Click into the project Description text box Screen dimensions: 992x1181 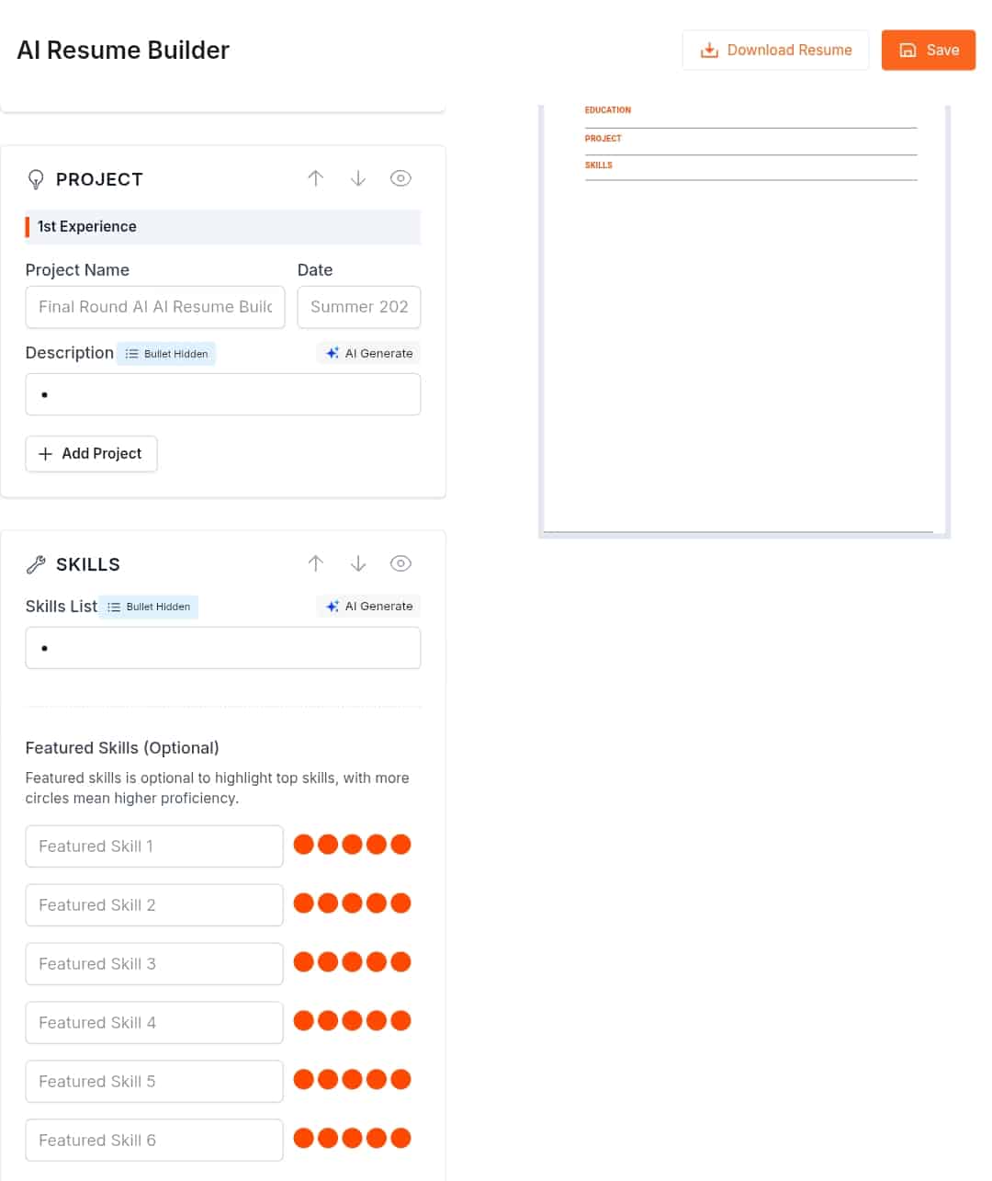tap(223, 394)
